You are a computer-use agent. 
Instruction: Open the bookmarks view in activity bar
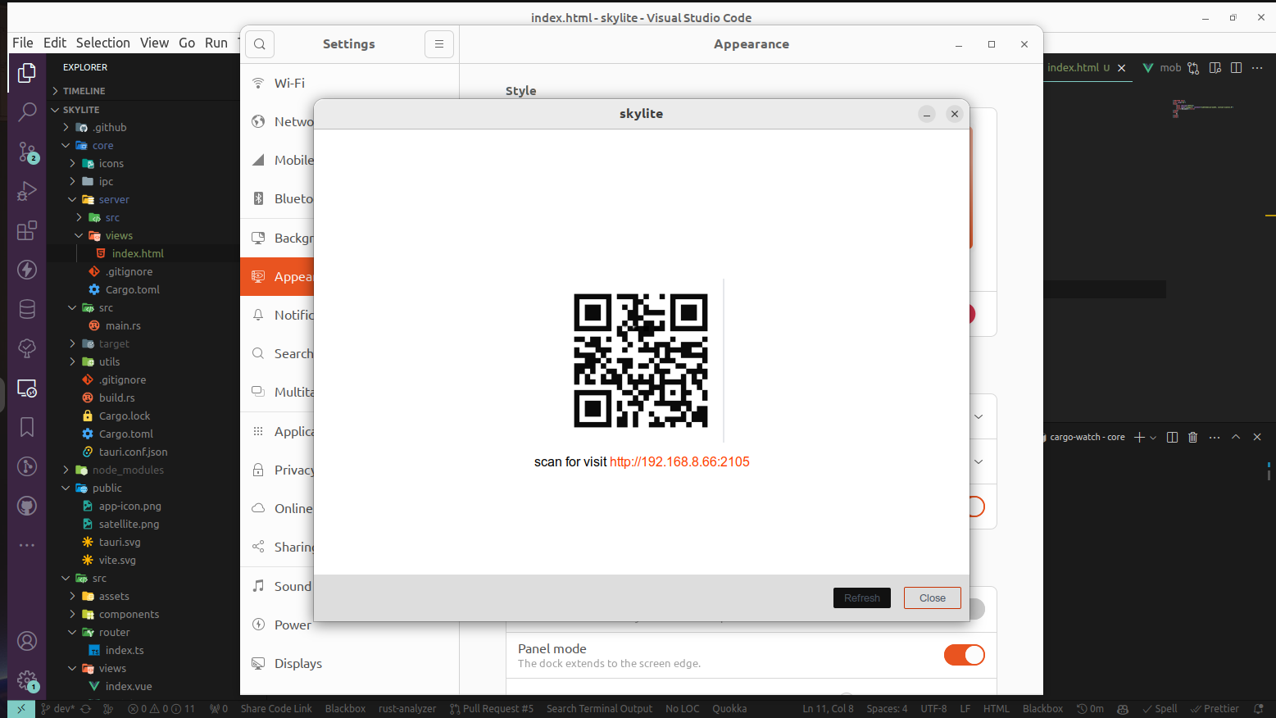click(x=27, y=427)
